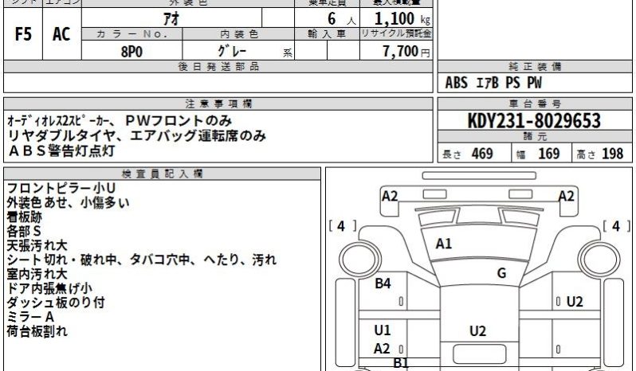Click the '各部S' inspector note

click(24, 231)
